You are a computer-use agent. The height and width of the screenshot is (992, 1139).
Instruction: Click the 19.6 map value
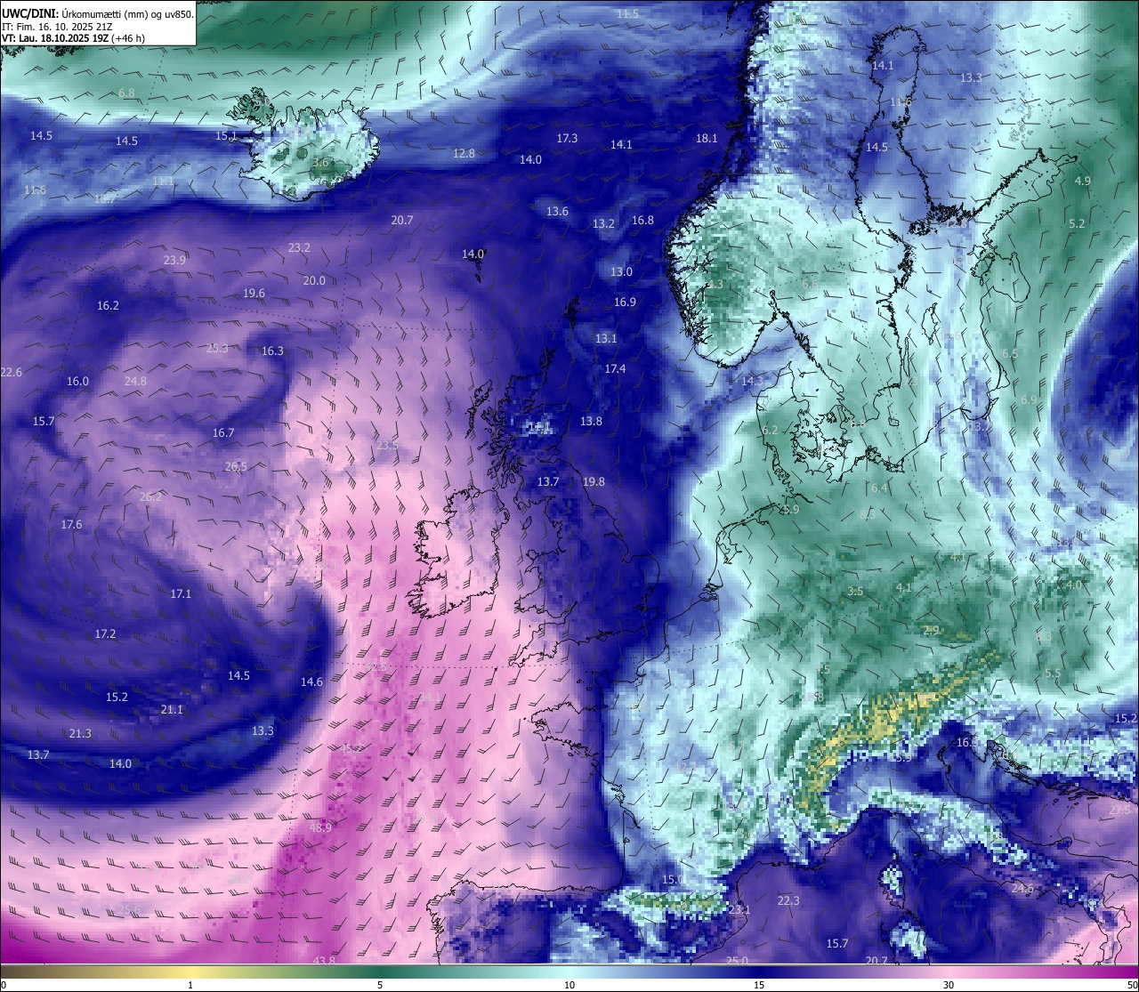pyautogui.click(x=254, y=293)
